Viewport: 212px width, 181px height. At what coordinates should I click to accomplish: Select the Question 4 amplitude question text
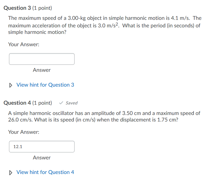point(104,116)
